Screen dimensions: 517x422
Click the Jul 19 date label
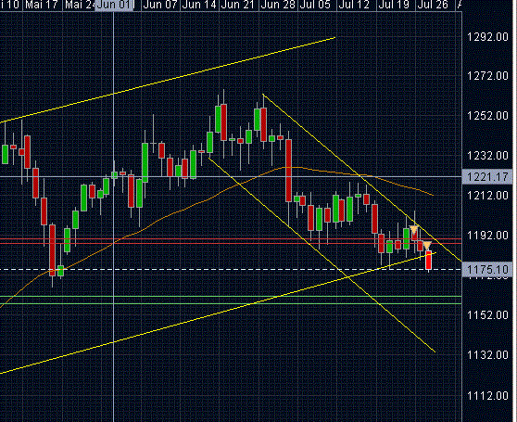pos(394,5)
